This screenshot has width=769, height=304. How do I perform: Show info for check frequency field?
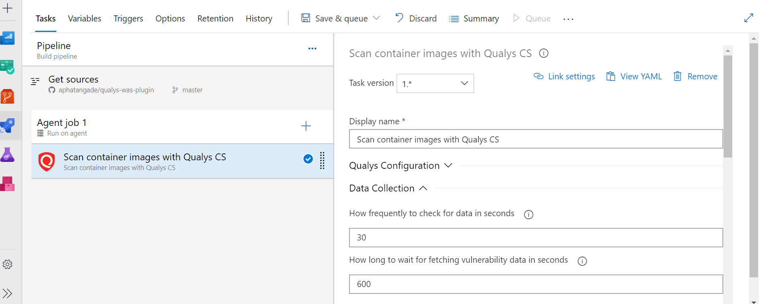coord(528,215)
